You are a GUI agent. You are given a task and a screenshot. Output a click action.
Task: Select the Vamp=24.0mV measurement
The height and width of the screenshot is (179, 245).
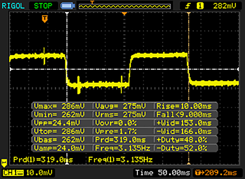tap(59, 148)
